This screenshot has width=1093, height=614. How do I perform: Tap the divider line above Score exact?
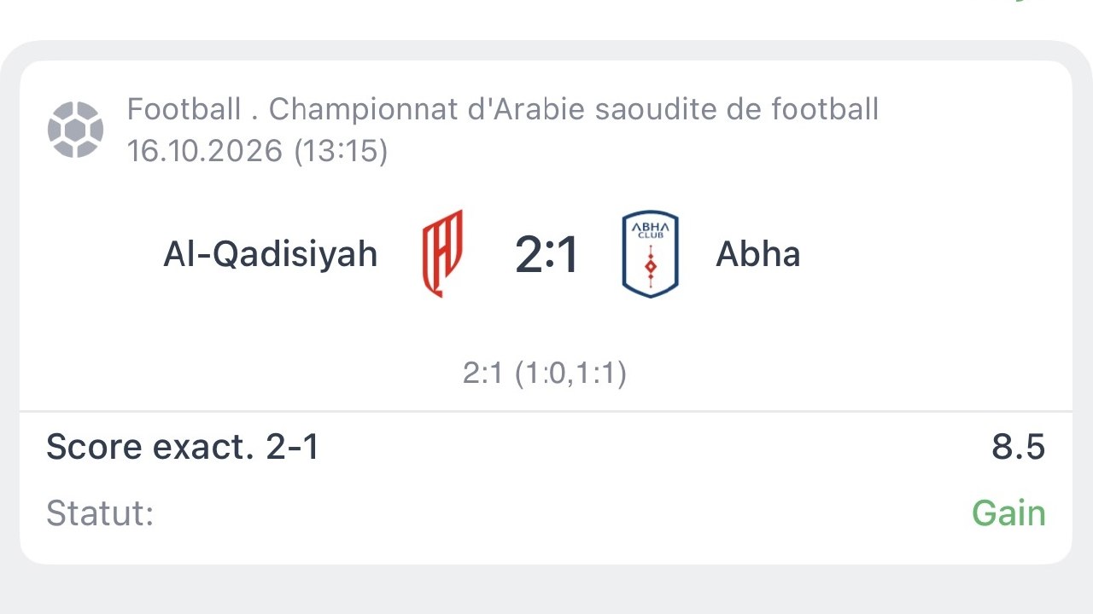pyautogui.click(x=546, y=411)
